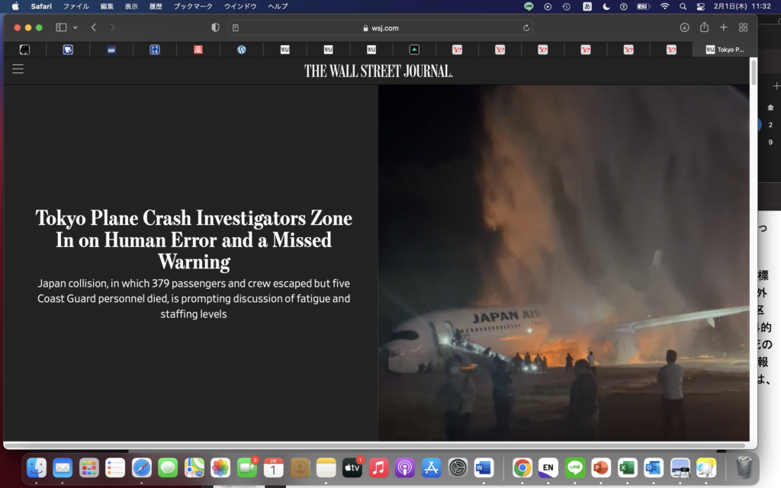This screenshot has height=488, width=781.
Task: Open Control Center toggles in menu bar
Action: (701, 6)
